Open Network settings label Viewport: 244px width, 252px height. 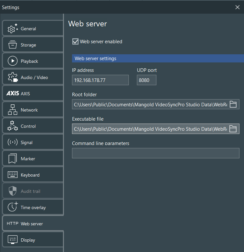tap(29, 110)
